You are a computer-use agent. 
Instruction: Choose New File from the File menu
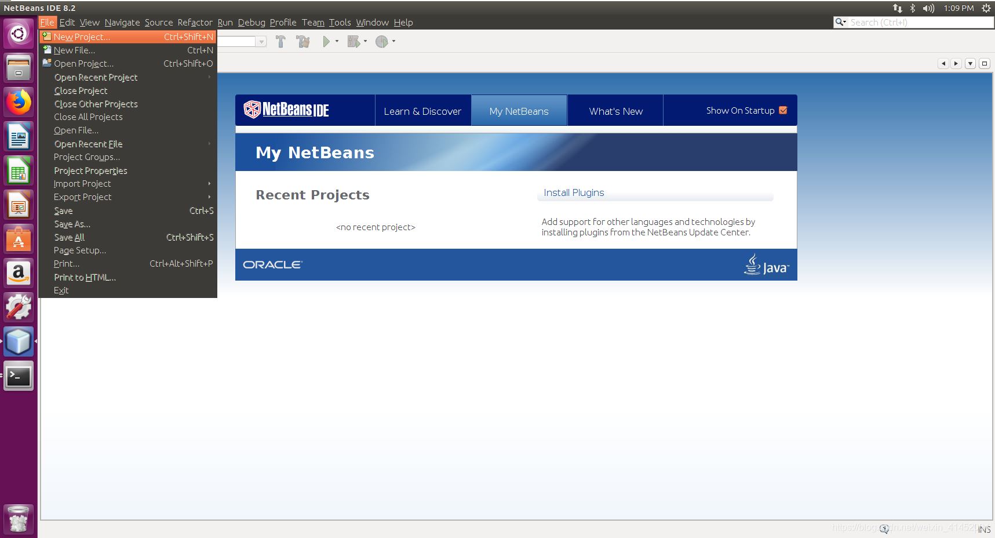tap(128, 50)
